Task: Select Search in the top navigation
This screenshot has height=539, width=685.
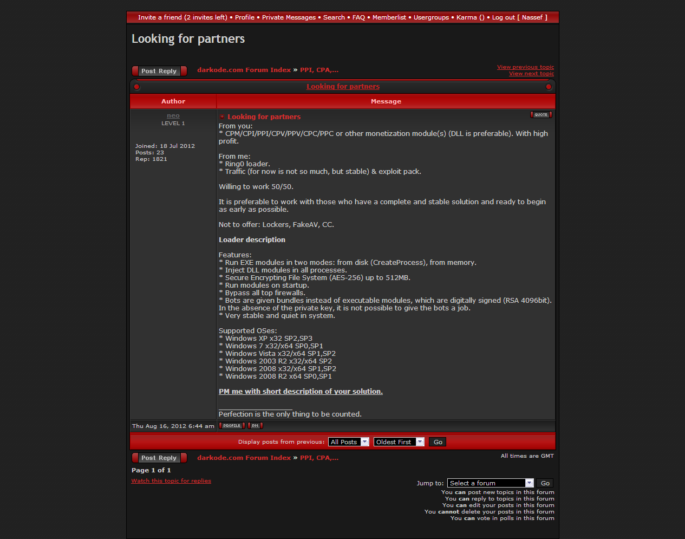Action: [334, 17]
